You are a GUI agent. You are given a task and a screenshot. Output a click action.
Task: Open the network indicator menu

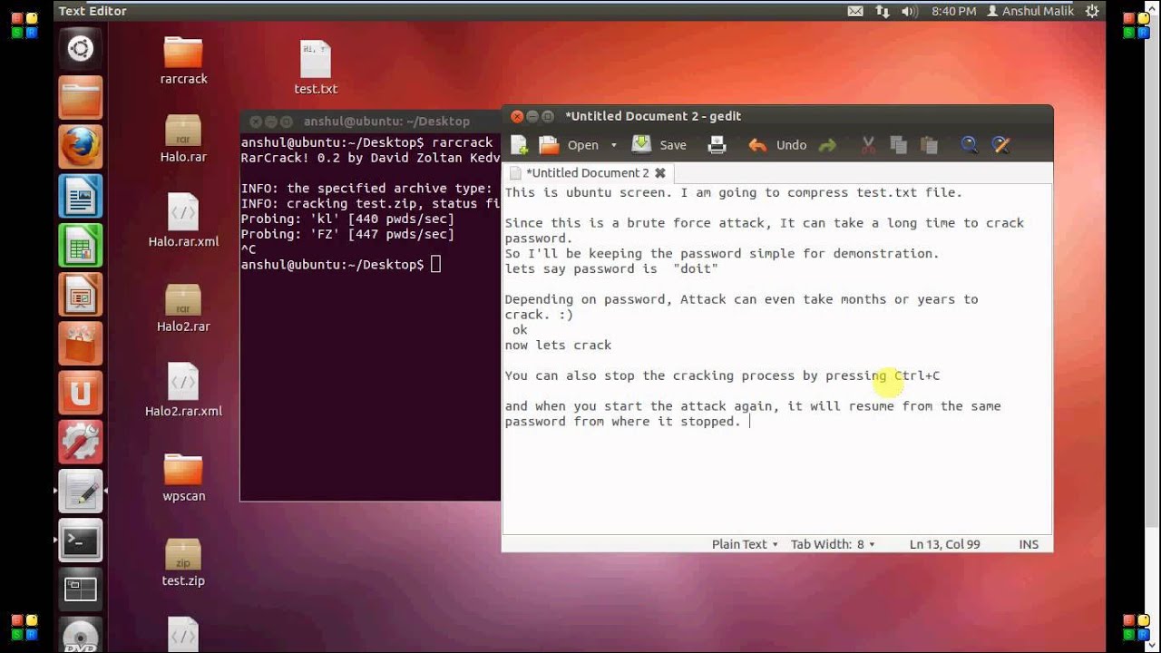coord(883,11)
